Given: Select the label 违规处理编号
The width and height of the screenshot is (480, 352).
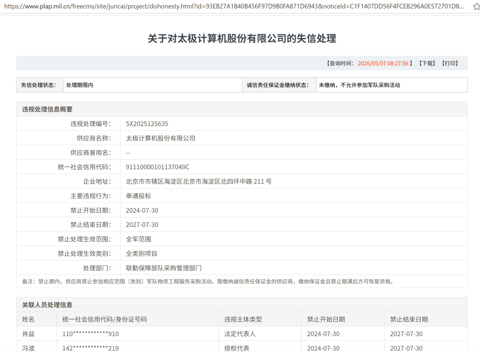Looking at the screenshot, I should pos(91,124).
